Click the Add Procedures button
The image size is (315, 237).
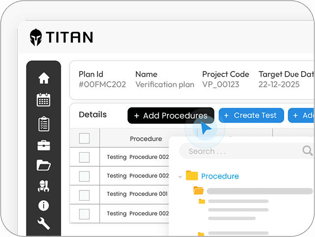click(170, 116)
